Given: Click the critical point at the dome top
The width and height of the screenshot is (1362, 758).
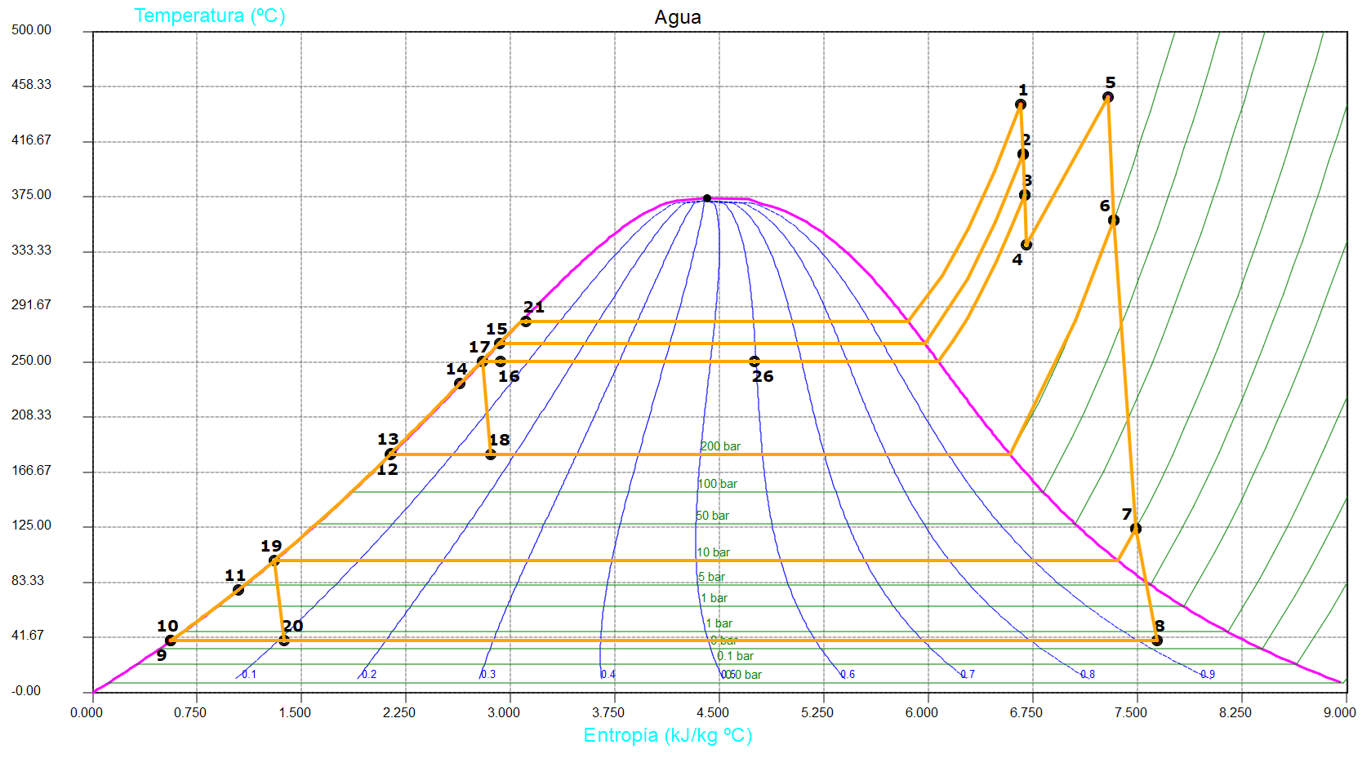Looking at the screenshot, I should [x=706, y=198].
